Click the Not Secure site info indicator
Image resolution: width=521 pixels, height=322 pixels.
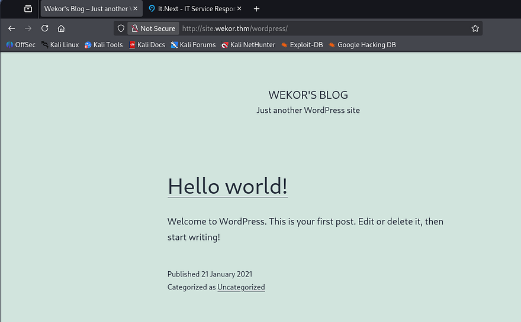click(153, 28)
